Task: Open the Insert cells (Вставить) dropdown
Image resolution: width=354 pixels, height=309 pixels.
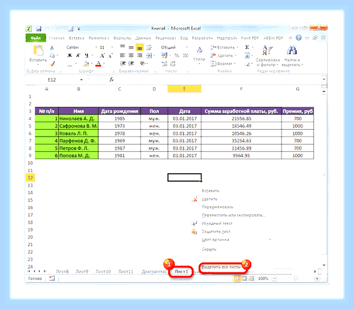Action: click(x=238, y=47)
